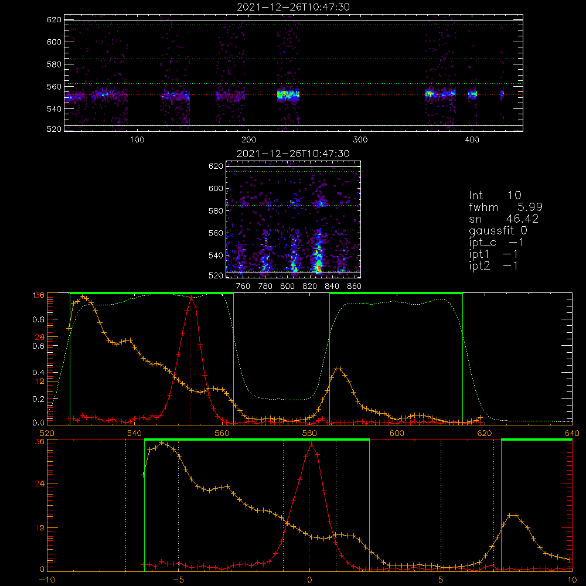Click x-axis label "840" under the zoomed image

(332, 287)
